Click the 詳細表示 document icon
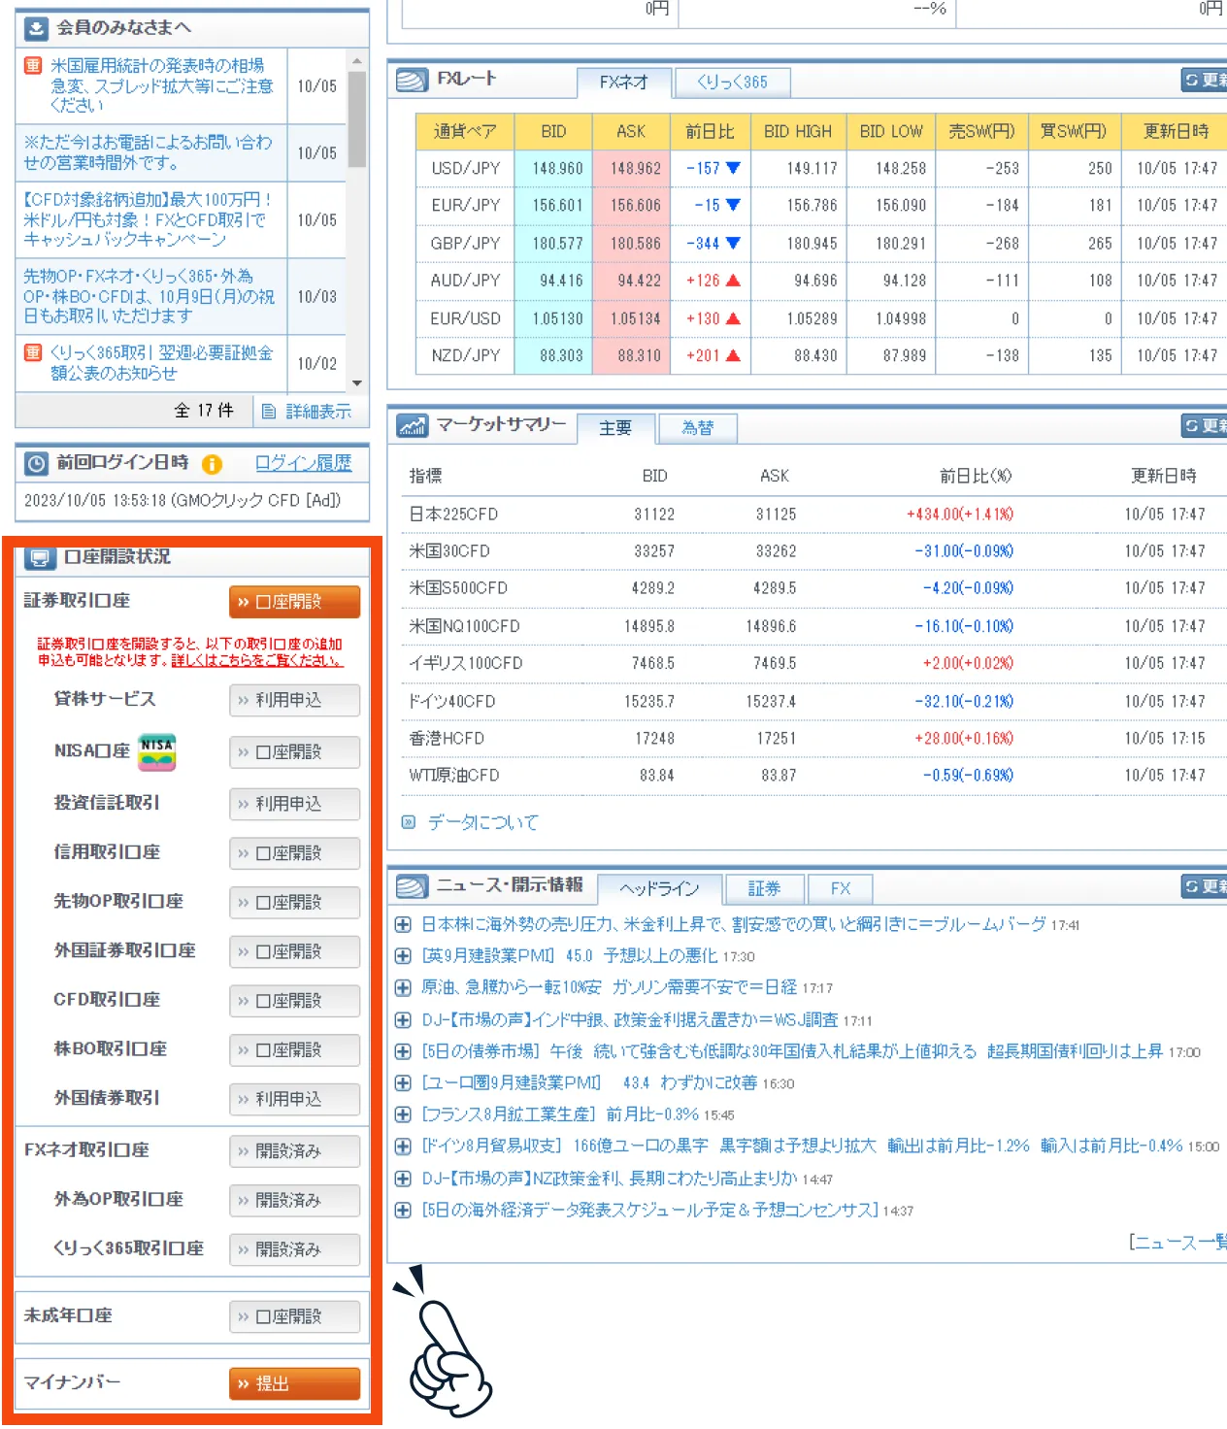 269,412
